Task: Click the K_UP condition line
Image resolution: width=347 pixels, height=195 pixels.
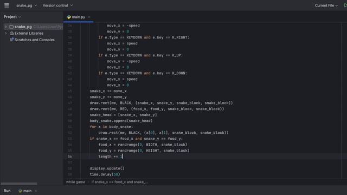Action: [x=140, y=55]
